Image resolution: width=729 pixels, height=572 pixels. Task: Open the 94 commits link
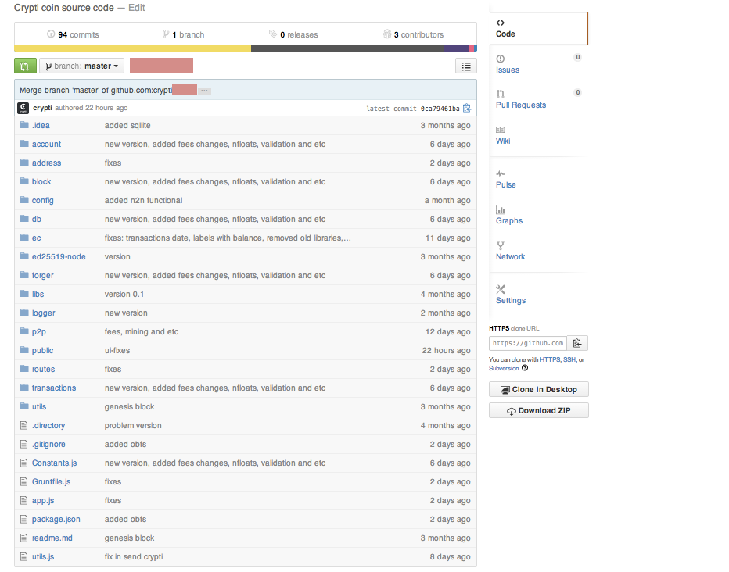[x=73, y=34]
